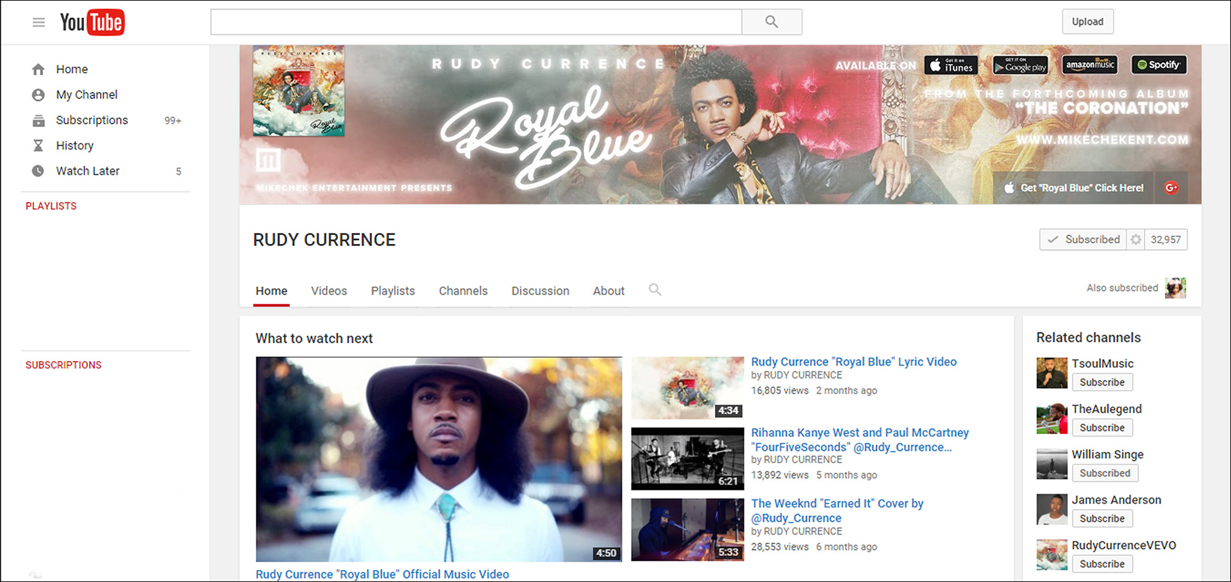The height and width of the screenshot is (582, 1231).
Task: Click the Watch Later clock icon
Action: [38, 171]
